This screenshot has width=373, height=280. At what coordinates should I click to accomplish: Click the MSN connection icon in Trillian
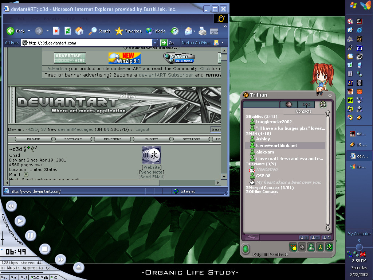click(311, 248)
